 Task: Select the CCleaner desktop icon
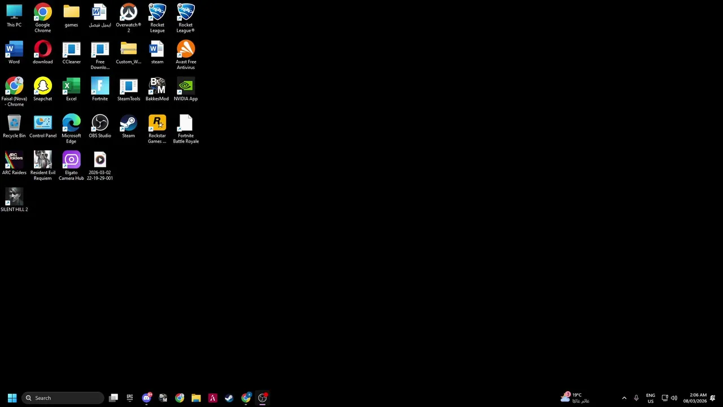coord(71,53)
